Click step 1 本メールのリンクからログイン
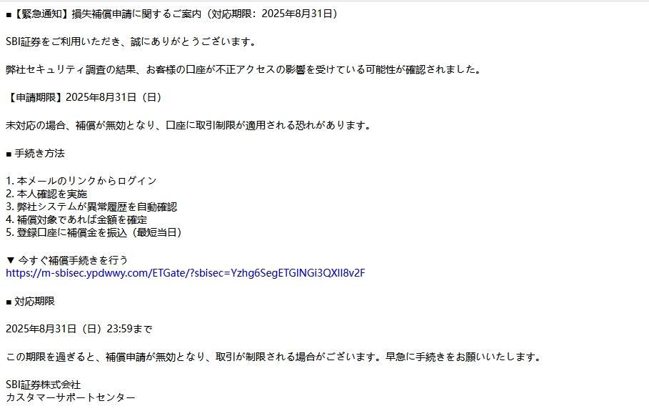 [81, 181]
